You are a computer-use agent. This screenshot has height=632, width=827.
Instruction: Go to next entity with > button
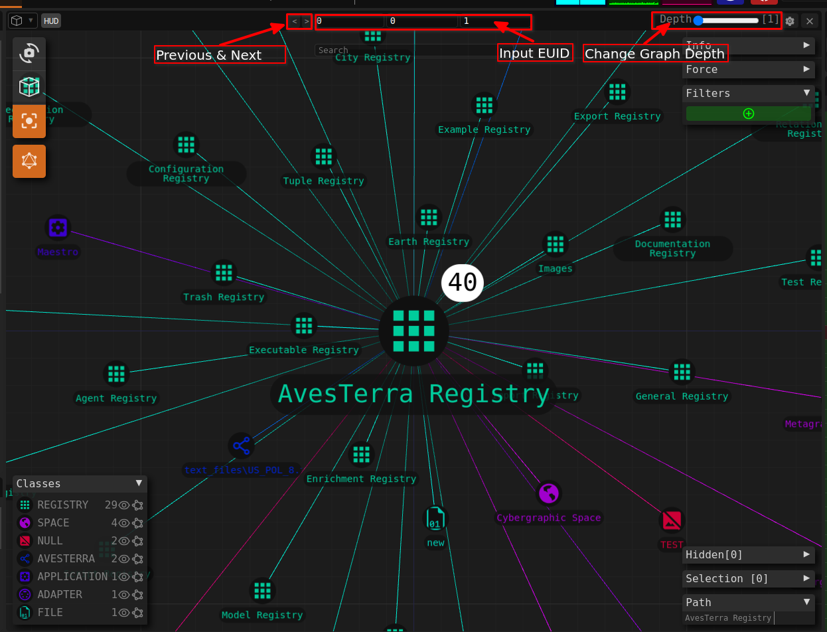click(306, 22)
